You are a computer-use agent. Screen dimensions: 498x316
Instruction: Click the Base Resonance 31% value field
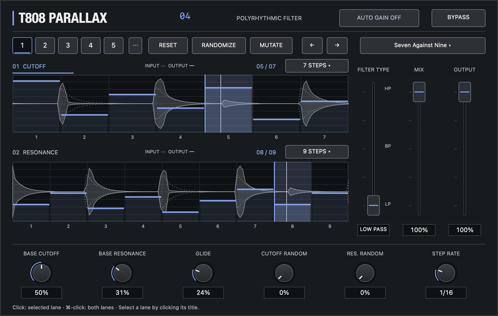(122, 293)
